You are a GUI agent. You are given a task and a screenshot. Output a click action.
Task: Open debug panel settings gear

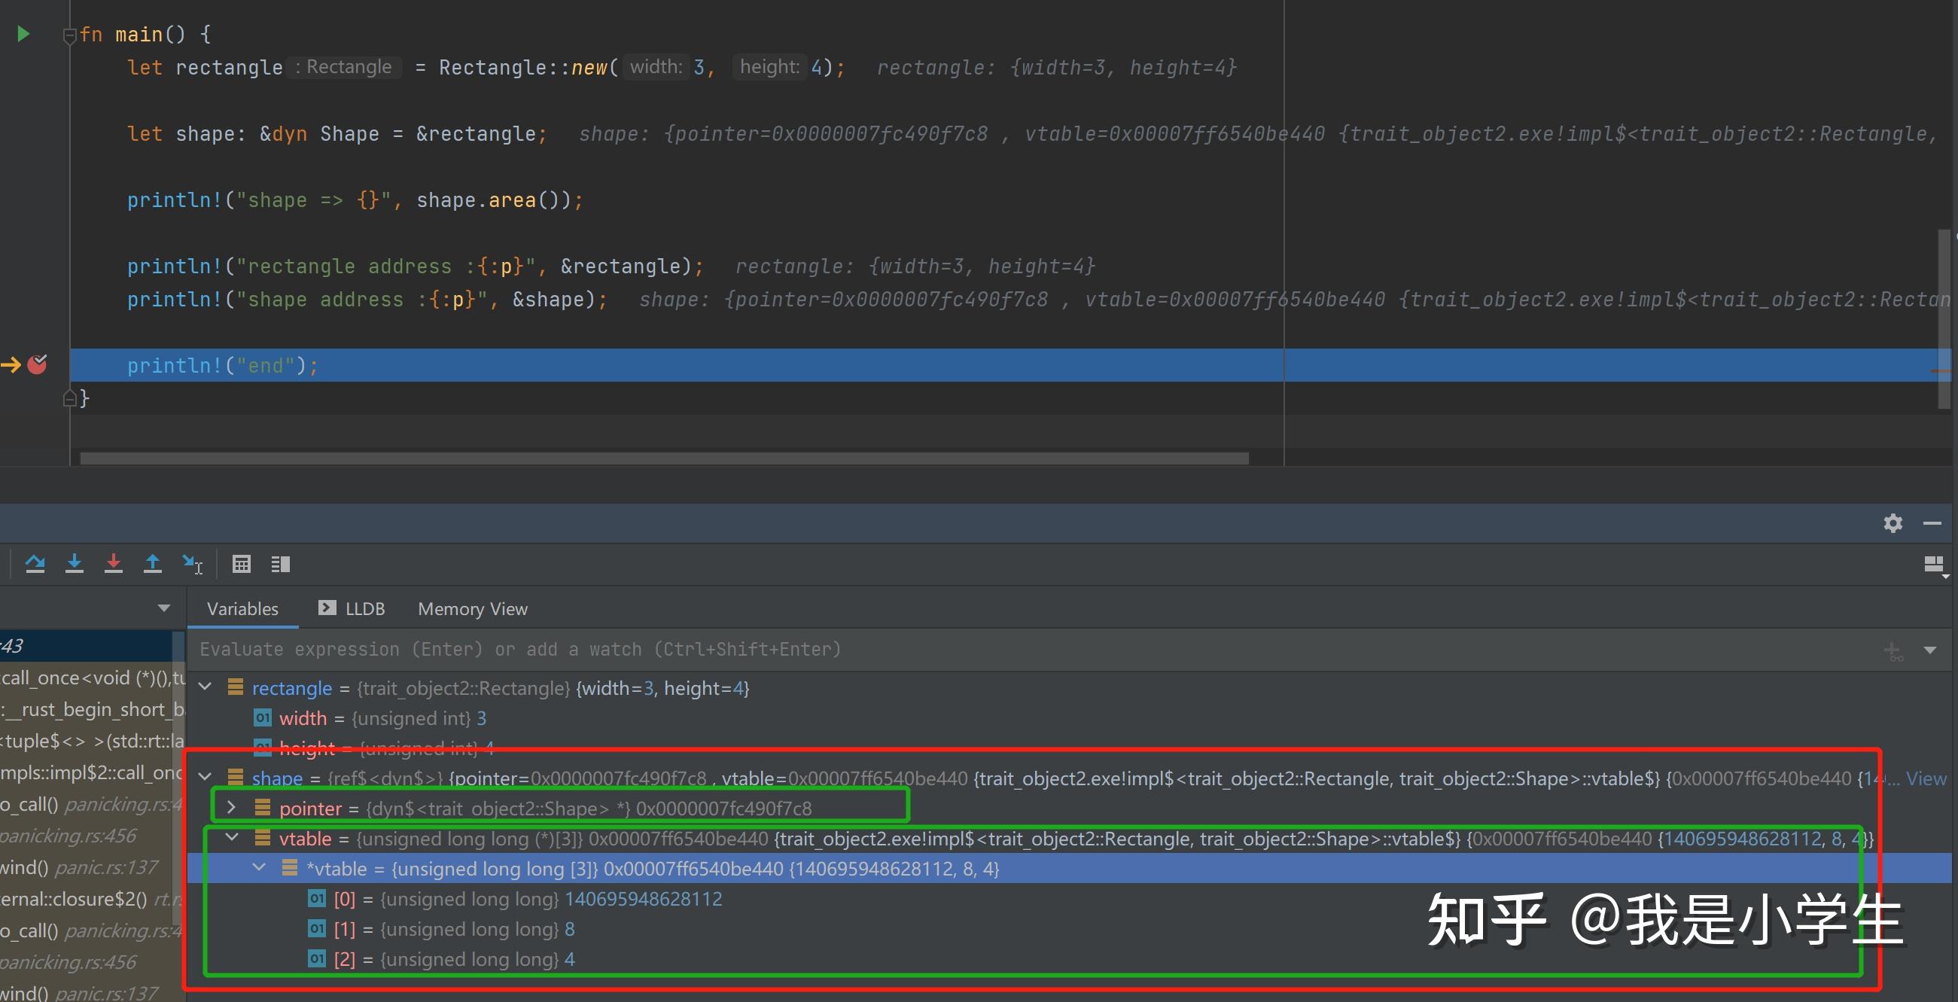point(1893,523)
